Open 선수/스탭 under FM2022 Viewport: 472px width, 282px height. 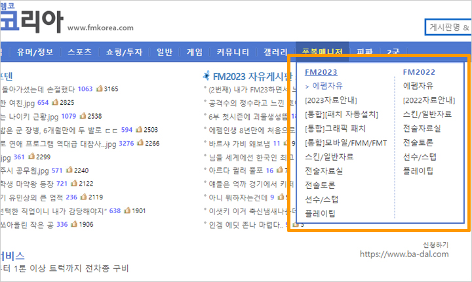420,157
